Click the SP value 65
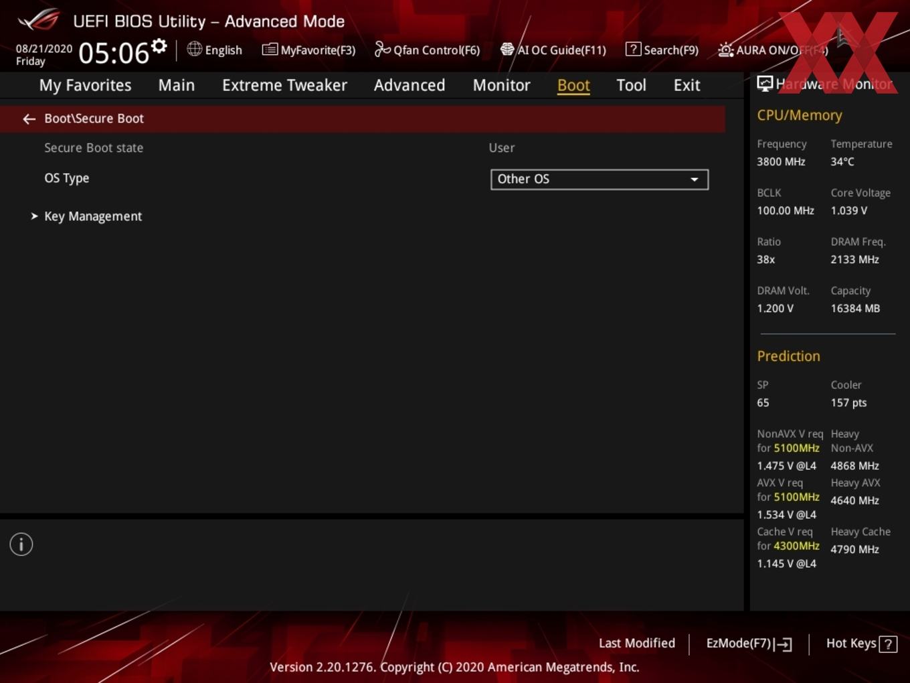910x683 pixels. 763,403
